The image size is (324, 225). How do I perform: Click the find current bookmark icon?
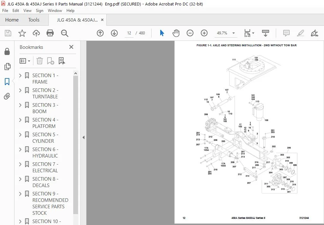62,61
